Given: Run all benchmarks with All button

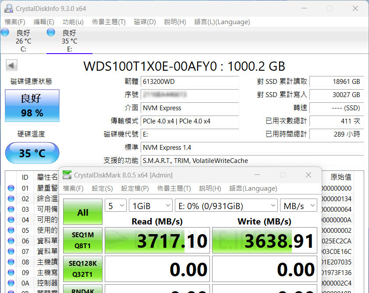Looking at the screenshot, I should point(83,213).
